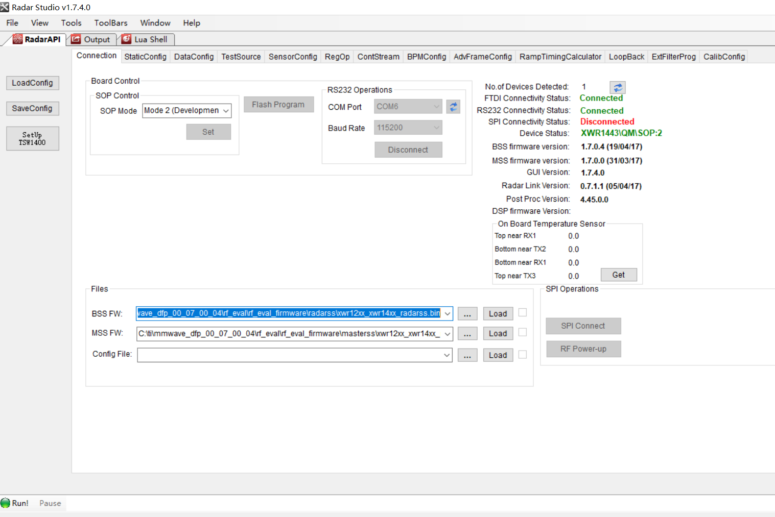Browse for the Config File
This screenshot has width=775, height=517.
click(467, 355)
